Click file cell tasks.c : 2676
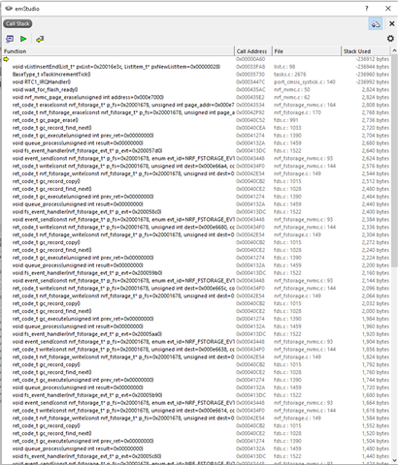The image size is (398, 465). [x=290, y=75]
